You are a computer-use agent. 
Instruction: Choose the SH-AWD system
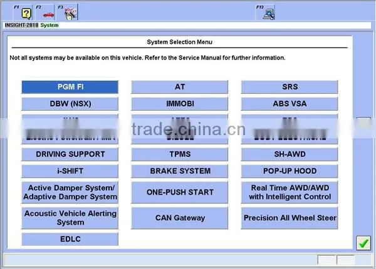point(290,154)
